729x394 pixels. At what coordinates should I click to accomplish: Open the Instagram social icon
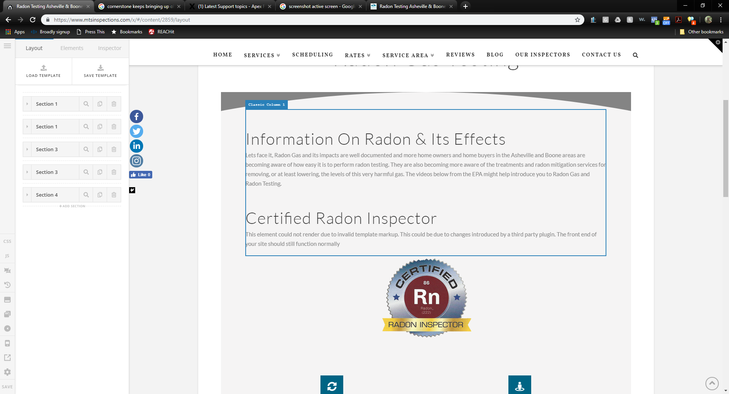136,161
